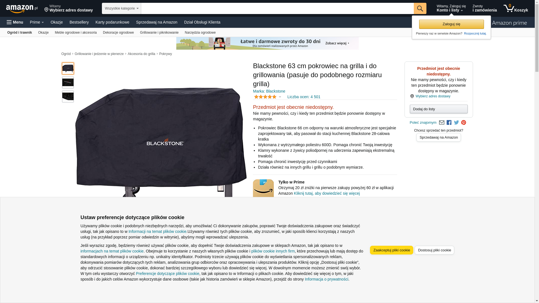539x303 pixels.
Task: Open Karty podarunkowe menu item
Action: [x=112, y=22]
